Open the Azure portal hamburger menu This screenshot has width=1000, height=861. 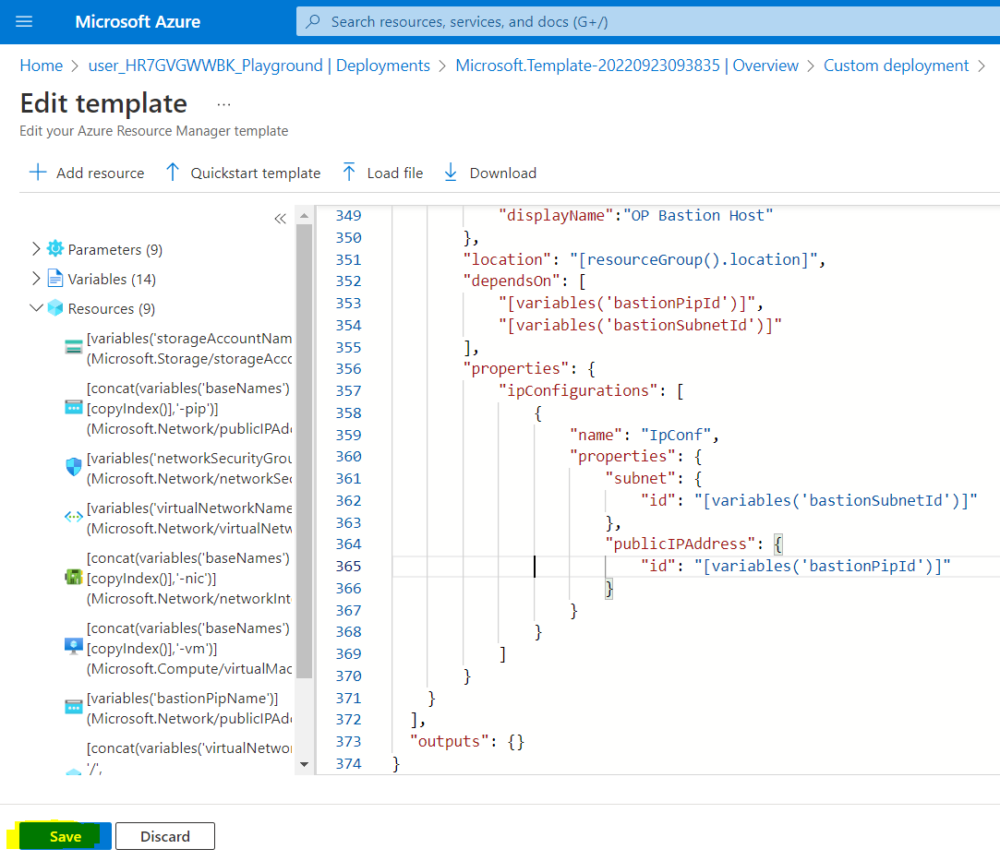click(24, 21)
